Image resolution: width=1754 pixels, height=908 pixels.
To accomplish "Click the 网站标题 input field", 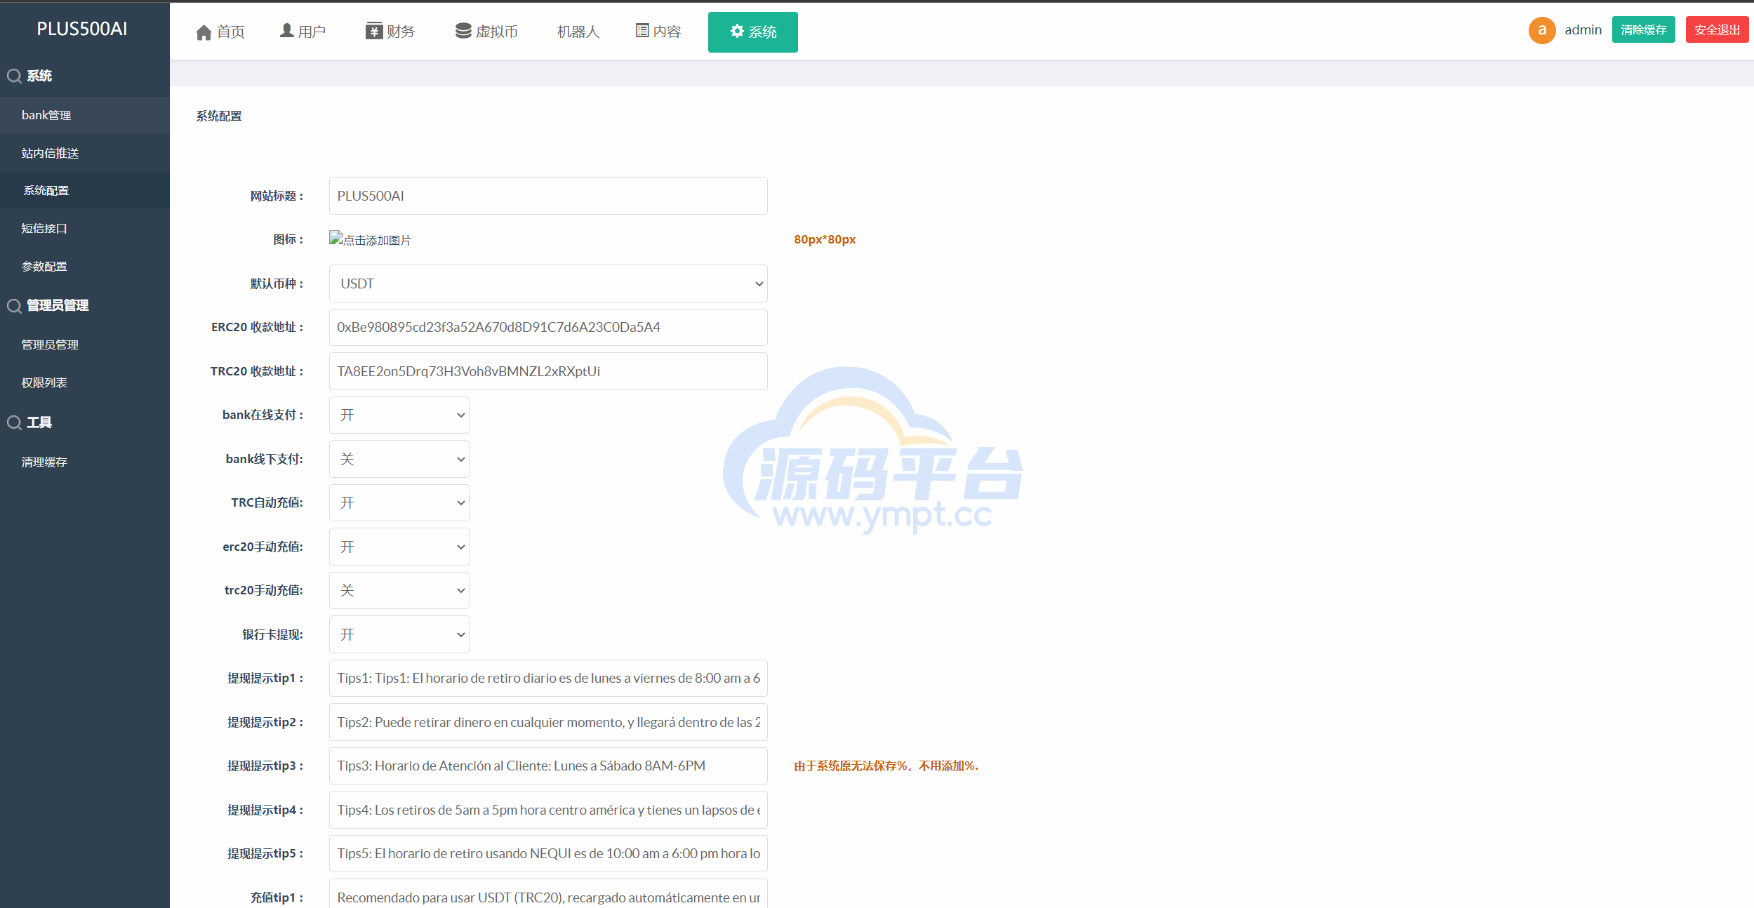I will tap(548, 196).
